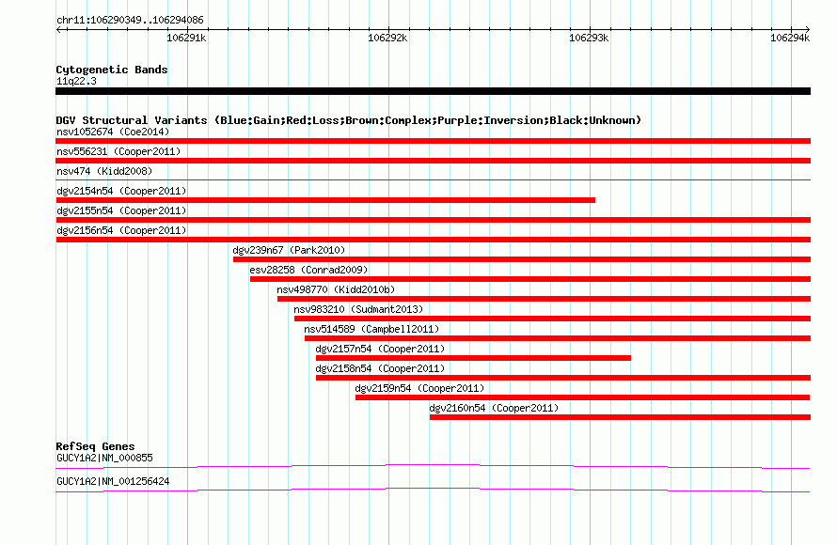Screen dimensions: 837x545
Task: Click the RefSeq Genes track title
Action: tap(96, 446)
